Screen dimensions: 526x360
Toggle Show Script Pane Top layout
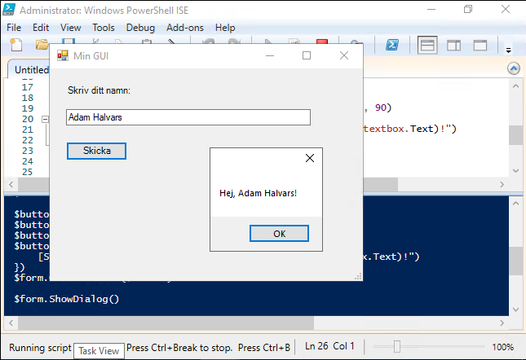pos(427,46)
